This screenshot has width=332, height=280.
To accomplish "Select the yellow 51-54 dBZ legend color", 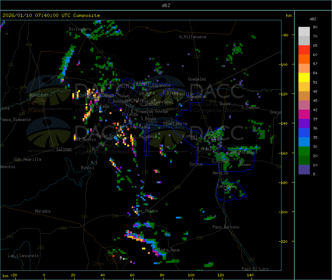I will click(304, 78).
